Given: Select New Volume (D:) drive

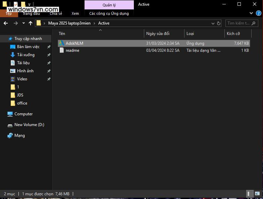Looking at the screenshot, I should click(x=29, y=125).
